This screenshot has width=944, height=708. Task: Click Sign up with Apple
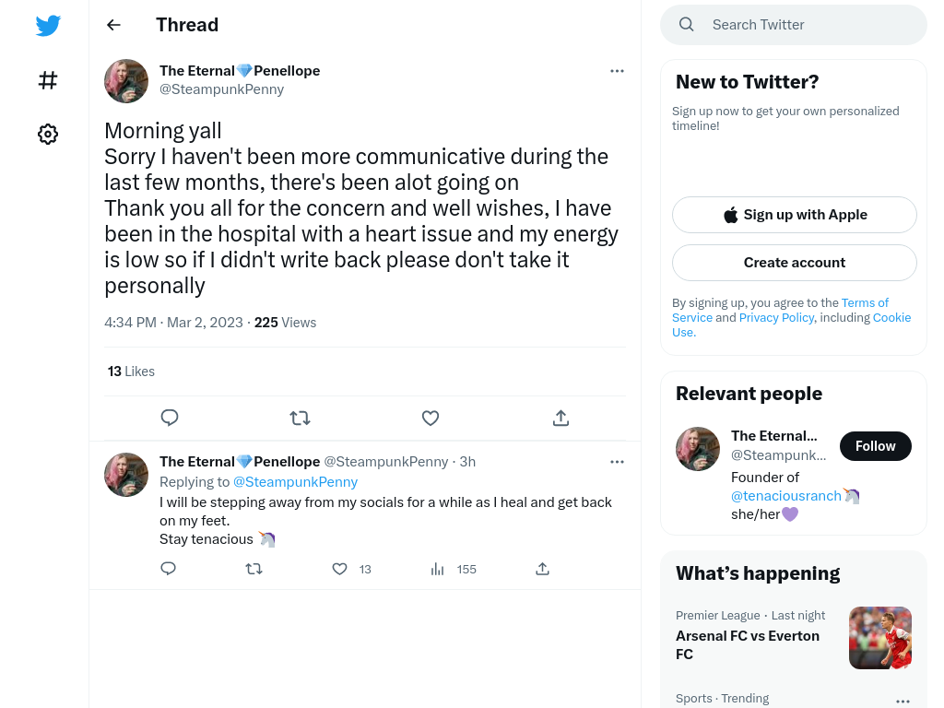(794, 215)
